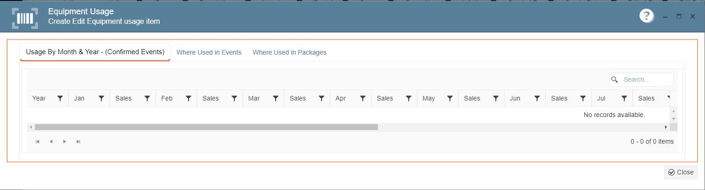The image size is (705, 190).
Task: Open filter for the Jun column
Action: (x=537, y=98)
